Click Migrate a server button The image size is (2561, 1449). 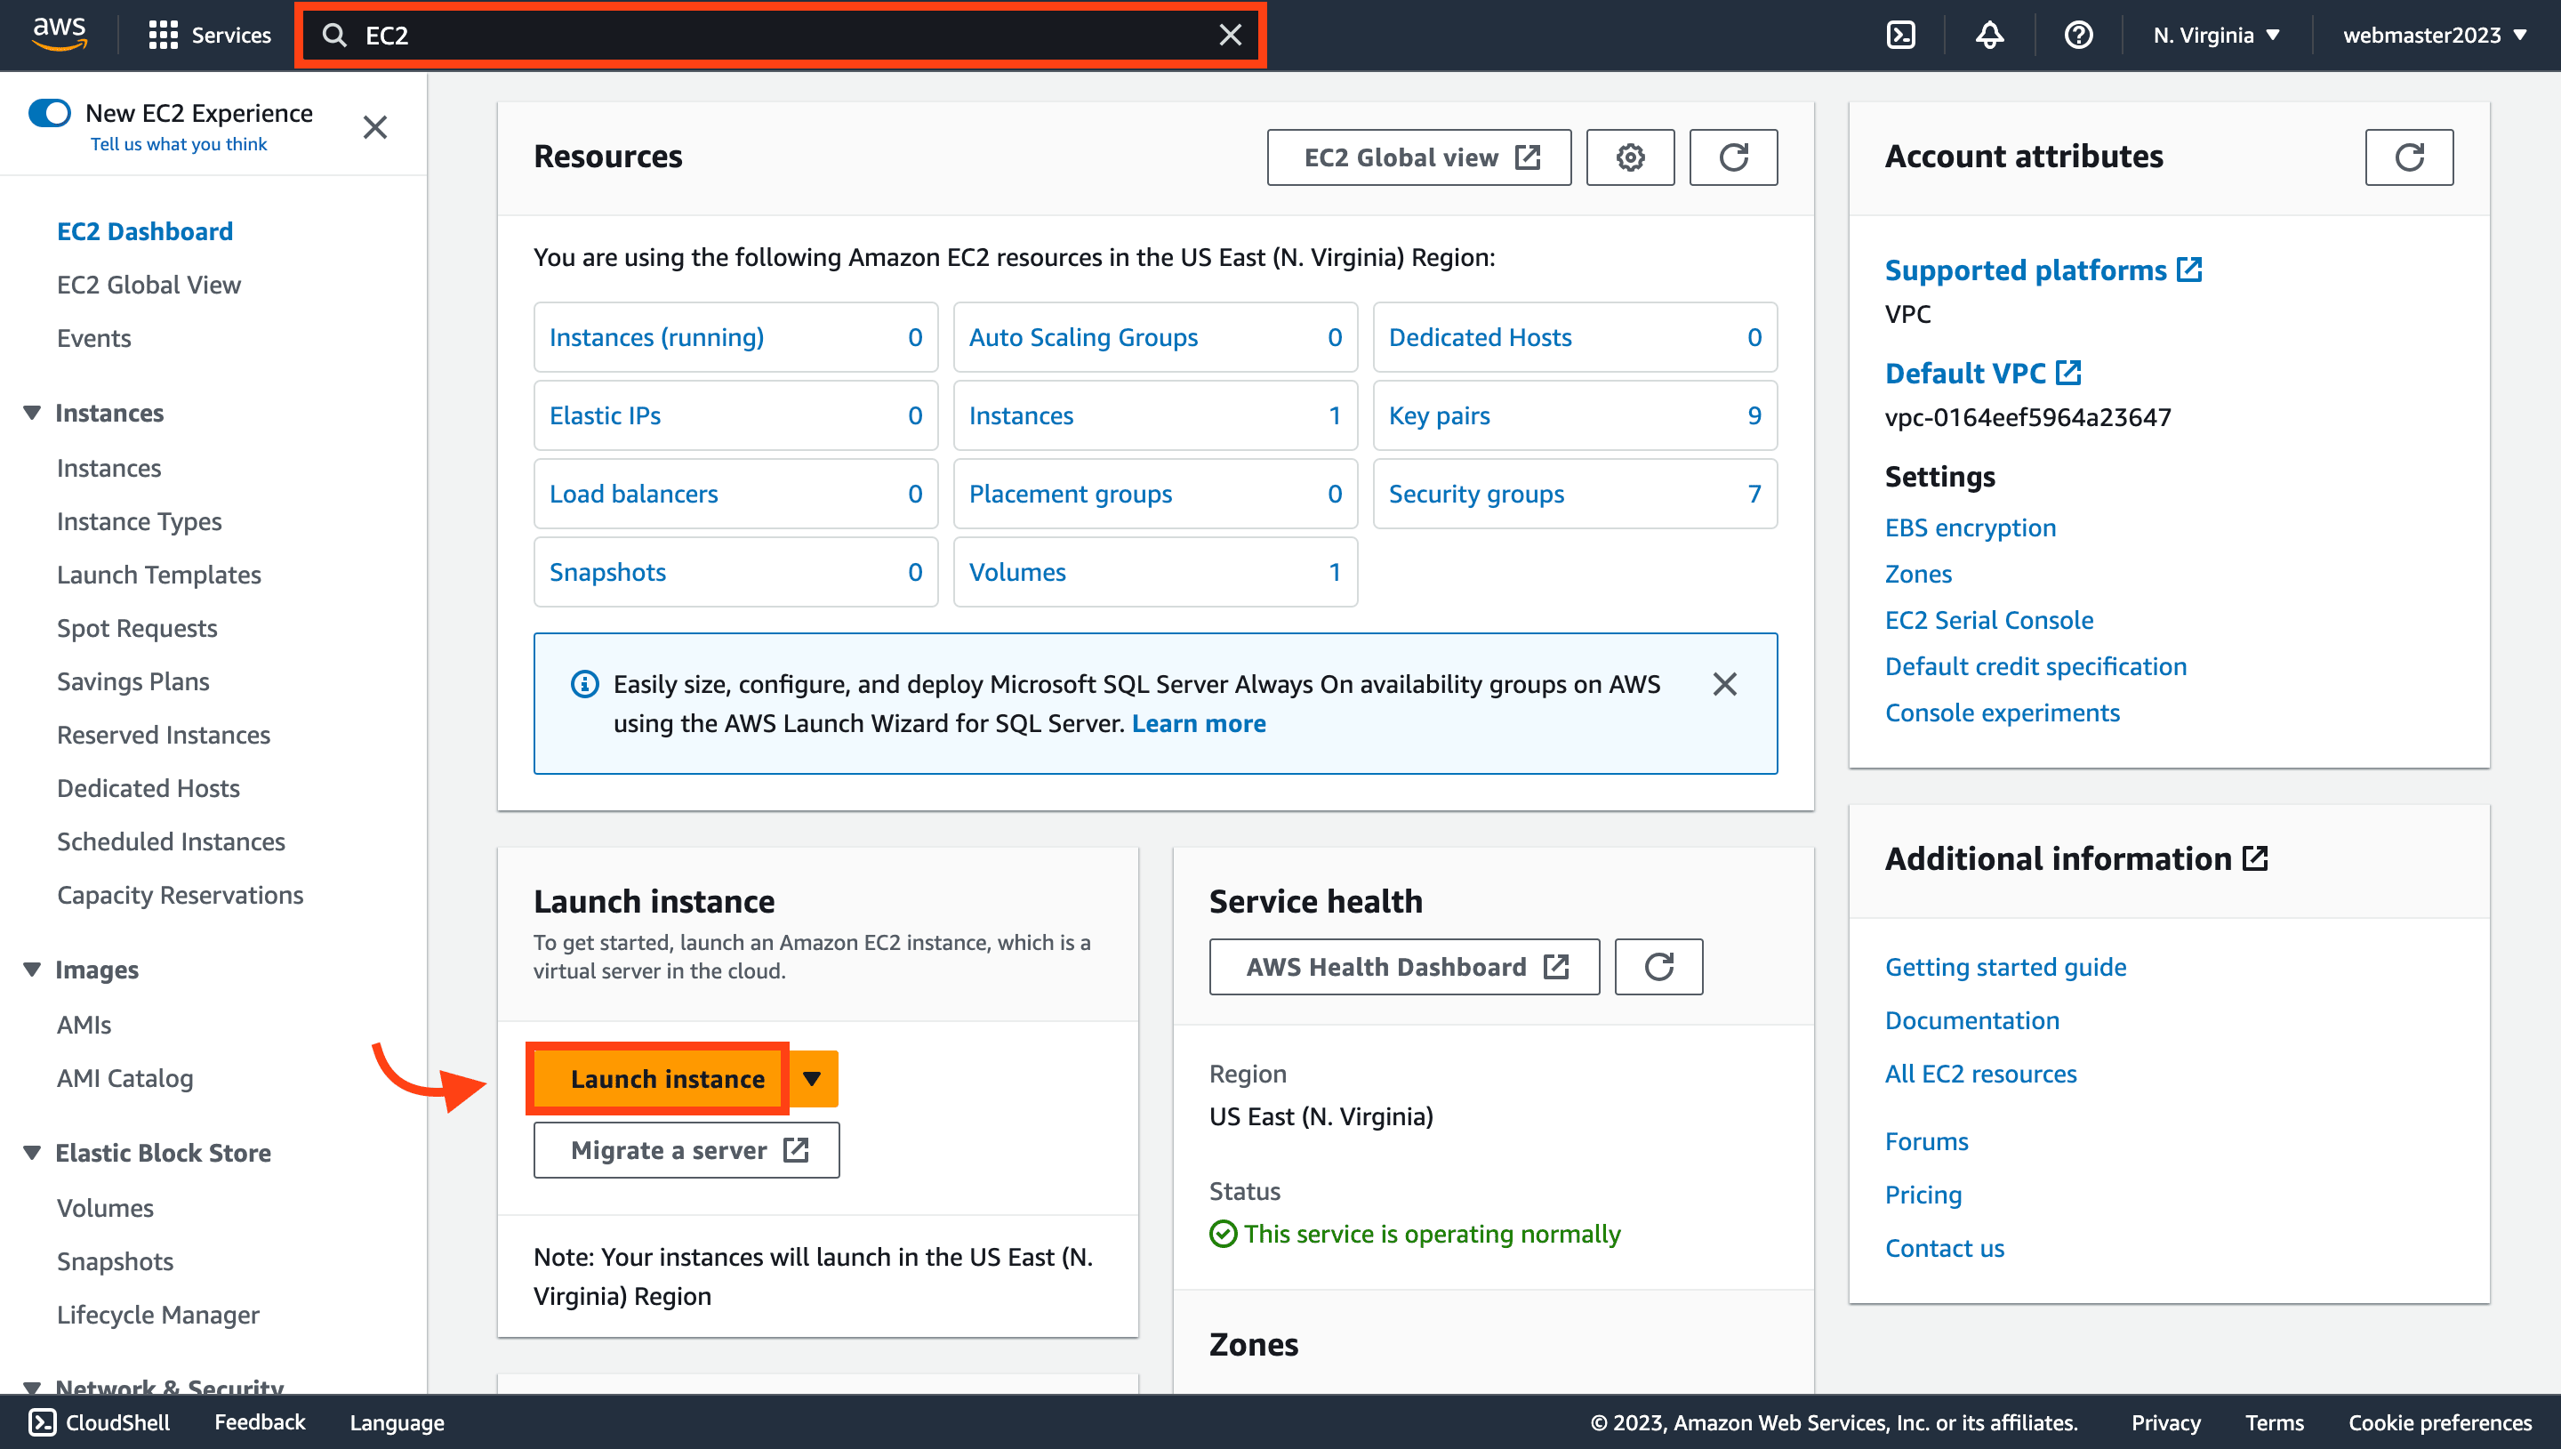pos(686,1150)
